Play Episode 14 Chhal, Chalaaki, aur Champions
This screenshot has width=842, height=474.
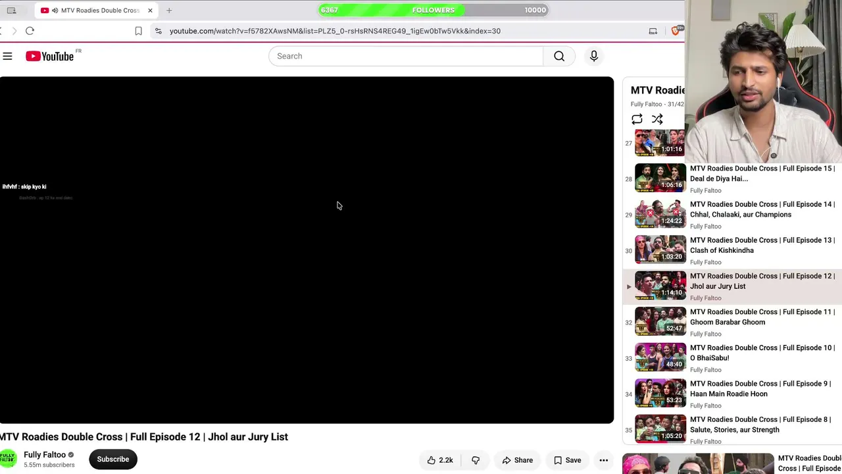point(762,209)
